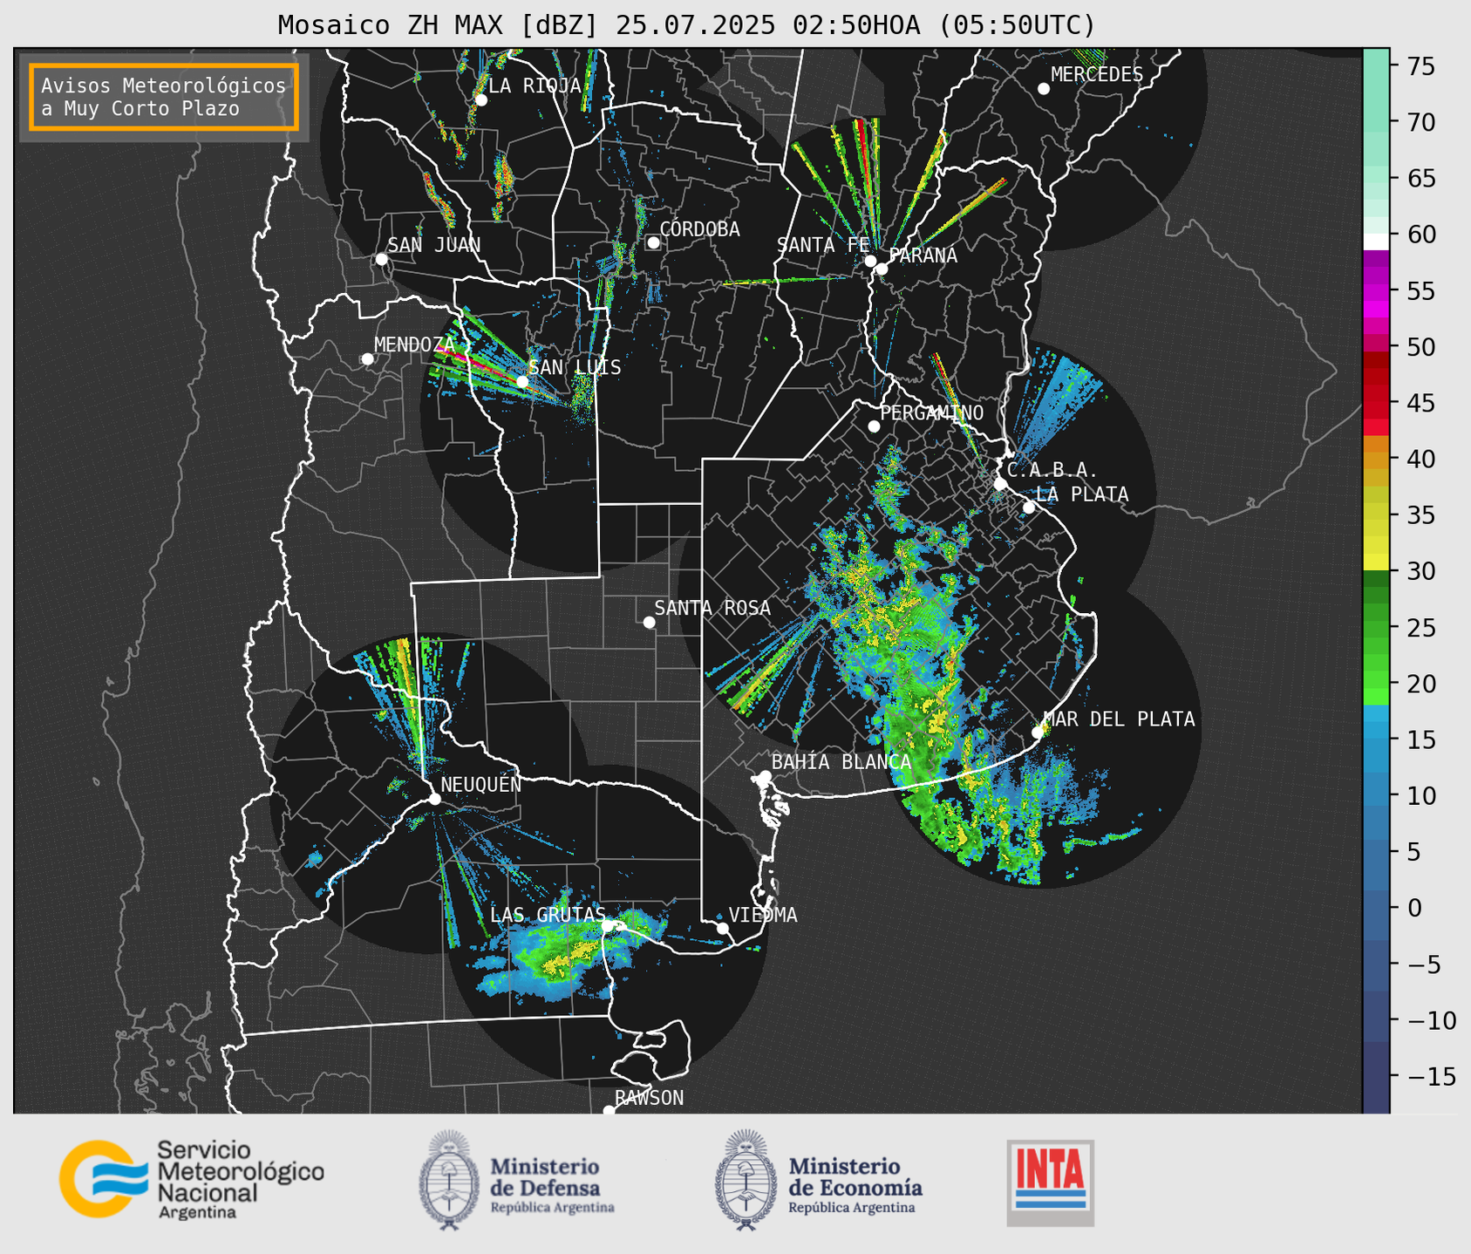This screenshot has width=1471, height=1254.
Task: Click the 50 scale label
Action: 1422,347
